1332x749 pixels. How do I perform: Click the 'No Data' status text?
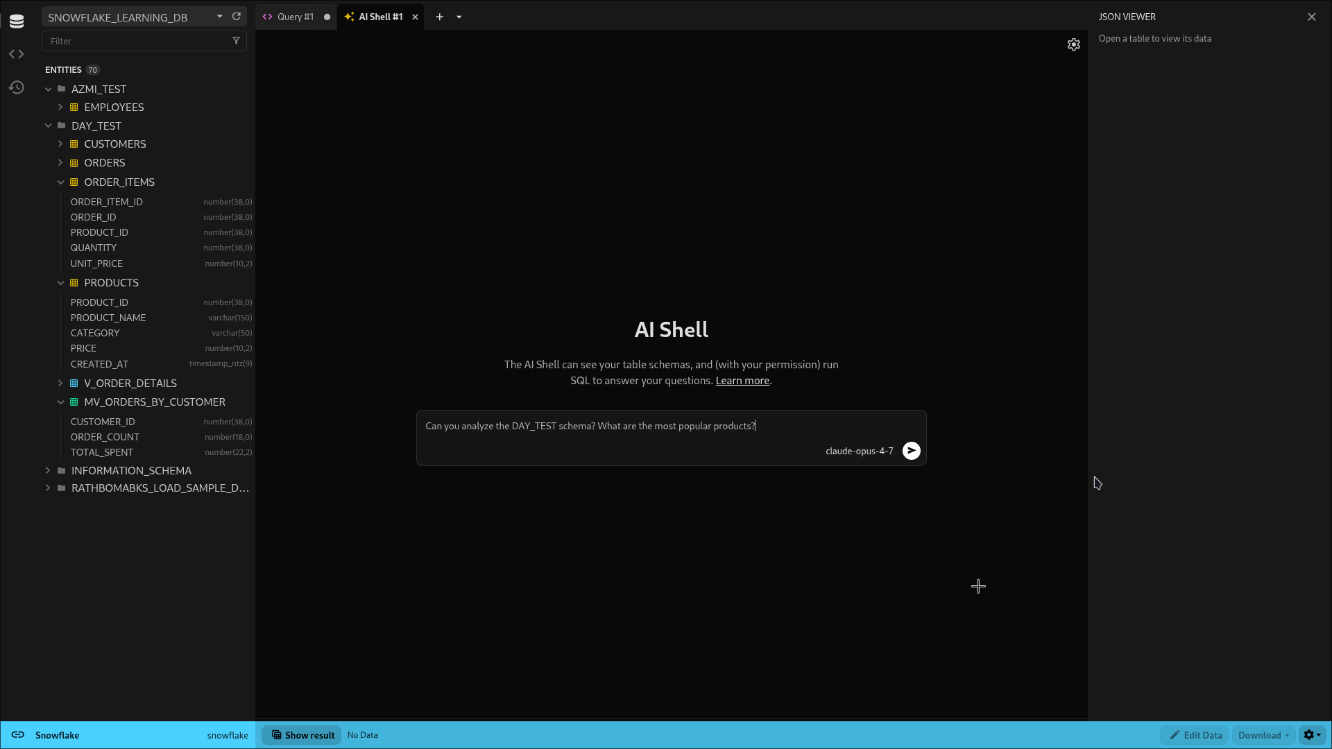(362, 735)
